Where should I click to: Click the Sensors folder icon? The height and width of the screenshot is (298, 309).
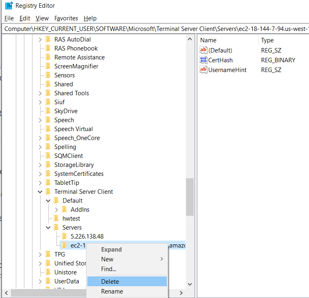click(48, 75)
